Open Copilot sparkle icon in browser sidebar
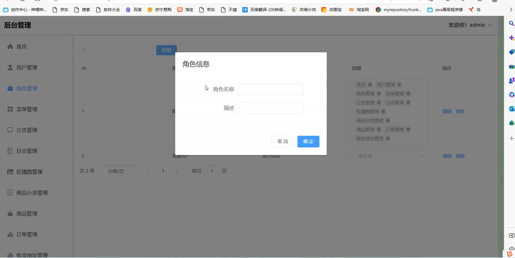The width and height of the screenshot is (515, 258). tap(511, 38)
